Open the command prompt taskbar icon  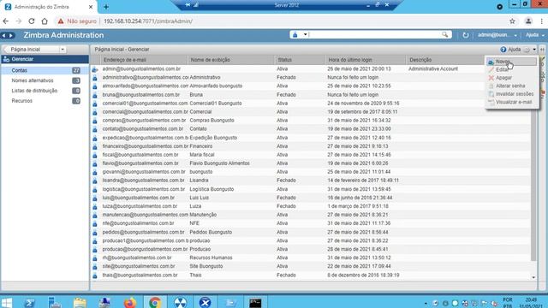(255, 302)
